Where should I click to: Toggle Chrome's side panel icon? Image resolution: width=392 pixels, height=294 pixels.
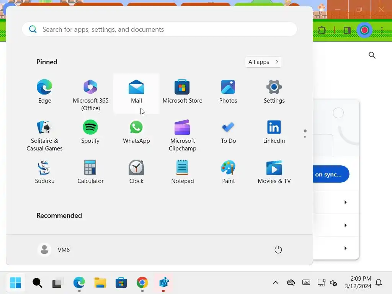(347, 30)
